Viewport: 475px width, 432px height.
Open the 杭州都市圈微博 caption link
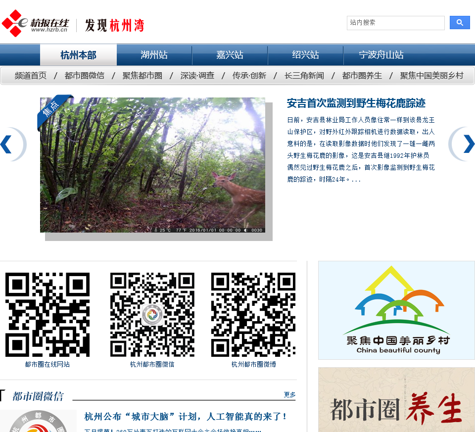point(253,364)
